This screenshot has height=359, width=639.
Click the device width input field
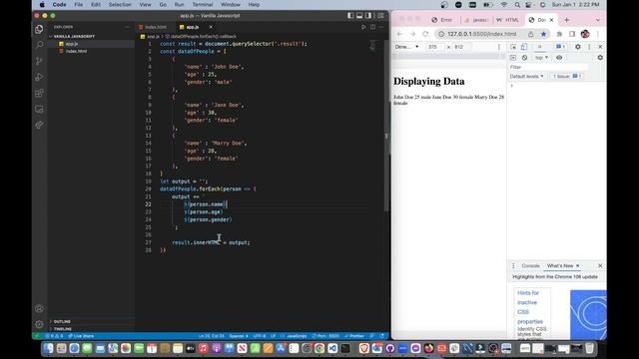point(434,47)
